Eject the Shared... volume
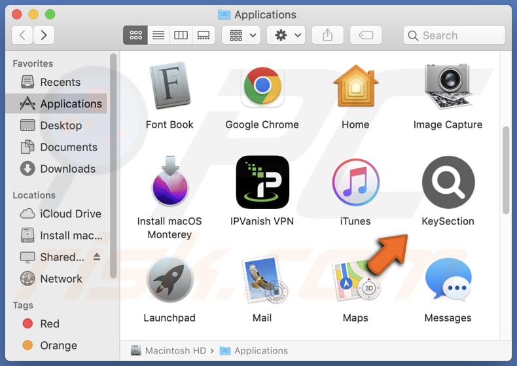517x366 pixels. (97, 256)
